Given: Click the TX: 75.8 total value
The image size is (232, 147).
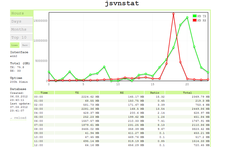Looking at the screenshot, I should [x=17, y=67].
